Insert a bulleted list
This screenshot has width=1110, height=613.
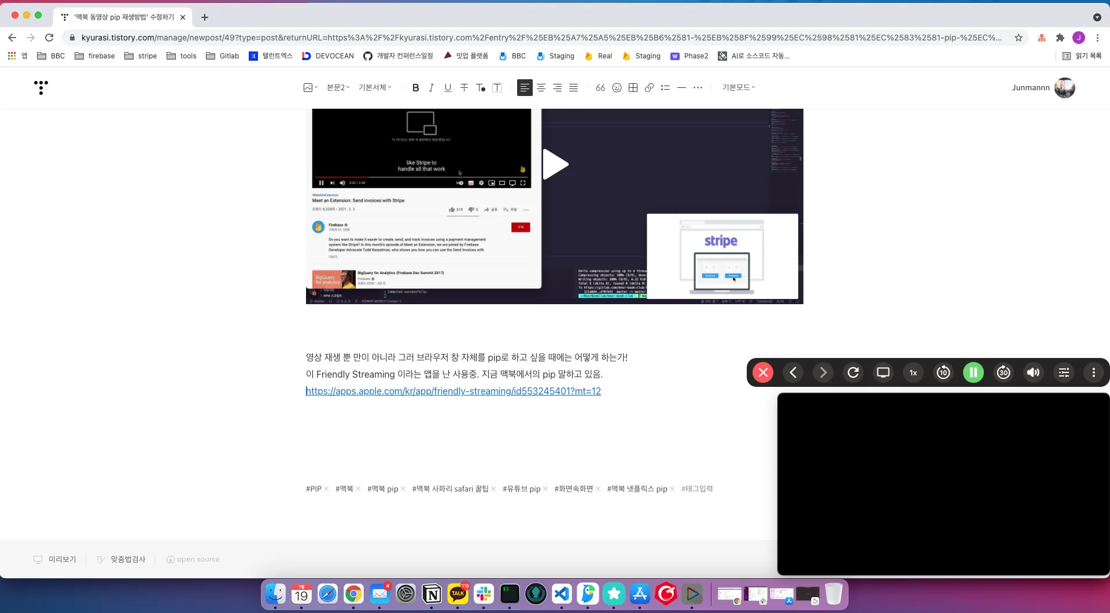(x=665, y=88)
